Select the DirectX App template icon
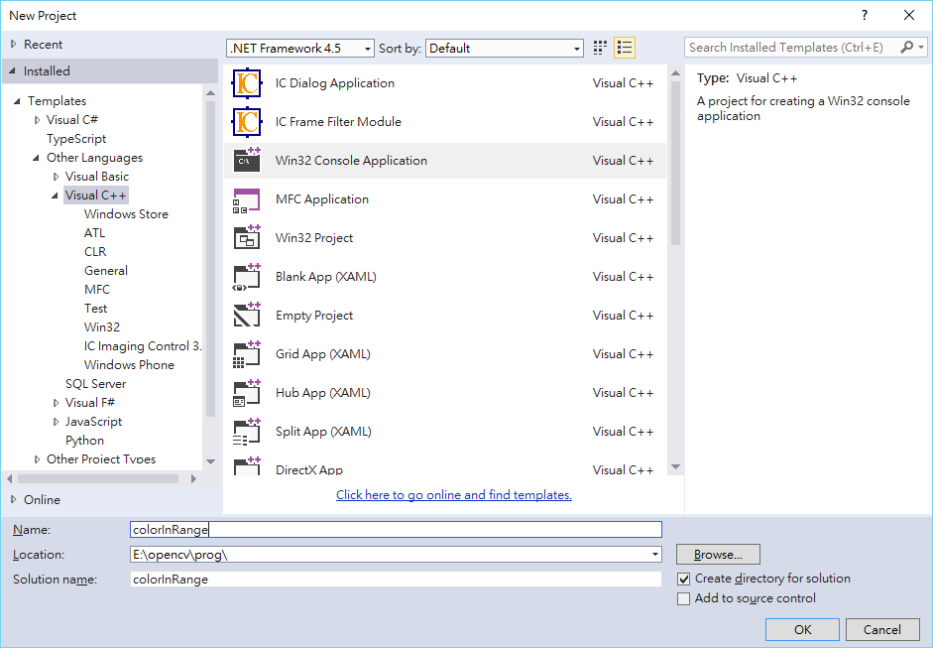 coord(246,466)
